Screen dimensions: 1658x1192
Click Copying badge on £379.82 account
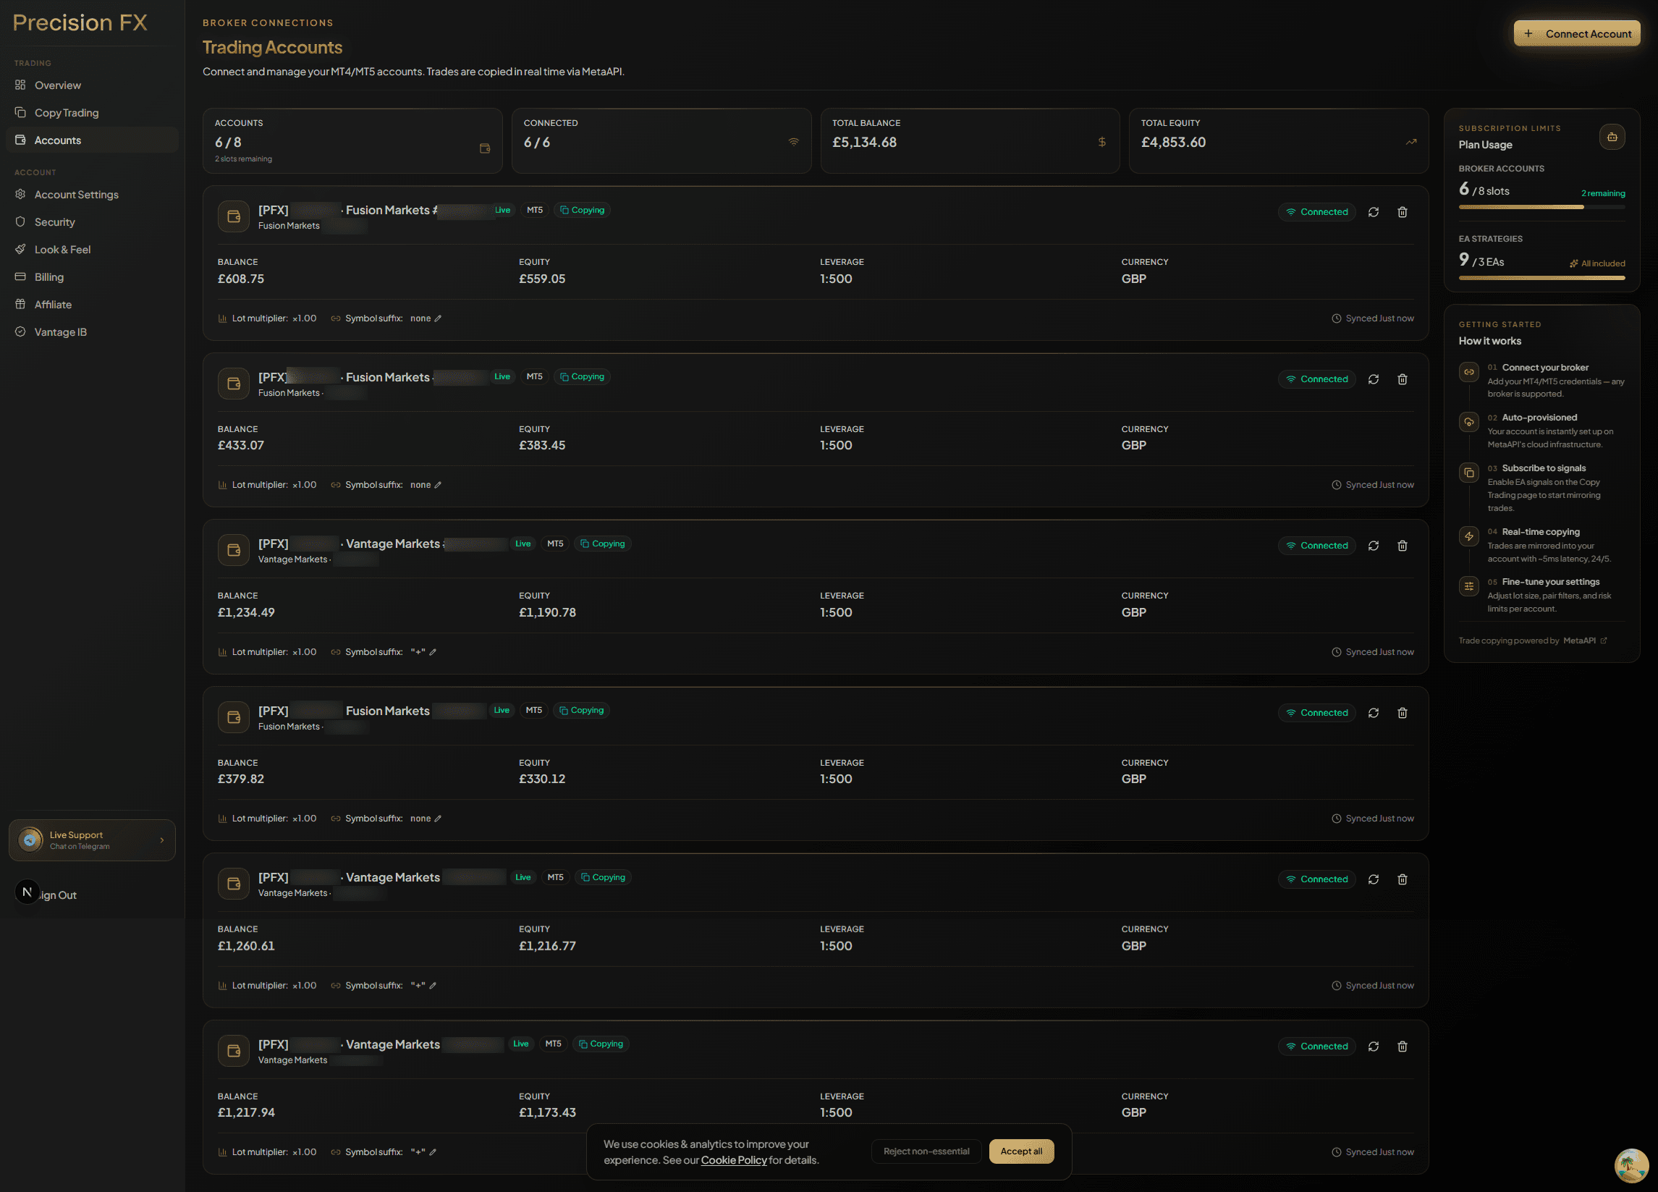point(581,710)
